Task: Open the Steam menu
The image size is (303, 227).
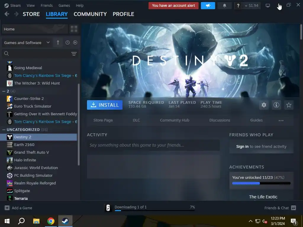Action: (x=15, y=5)
